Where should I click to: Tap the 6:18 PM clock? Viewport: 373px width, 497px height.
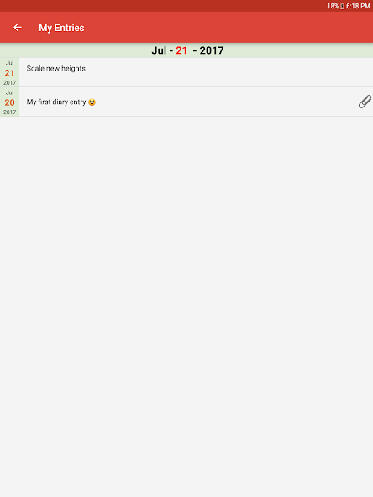point(358,6)
